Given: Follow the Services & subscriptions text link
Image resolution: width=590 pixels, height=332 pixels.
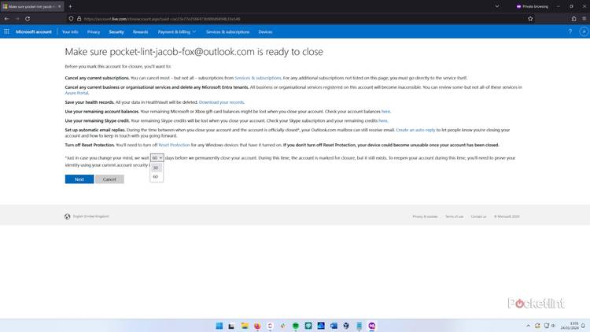Looking at the screenshot, I should click(x=258, y=78).
